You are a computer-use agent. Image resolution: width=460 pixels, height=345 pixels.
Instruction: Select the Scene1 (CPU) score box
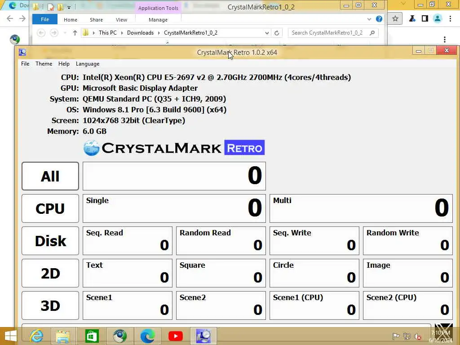[x=314, y=305]
